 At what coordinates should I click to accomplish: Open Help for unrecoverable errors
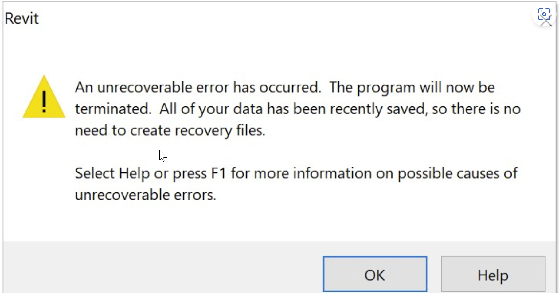pyautogui.click(x=493, y=274)
